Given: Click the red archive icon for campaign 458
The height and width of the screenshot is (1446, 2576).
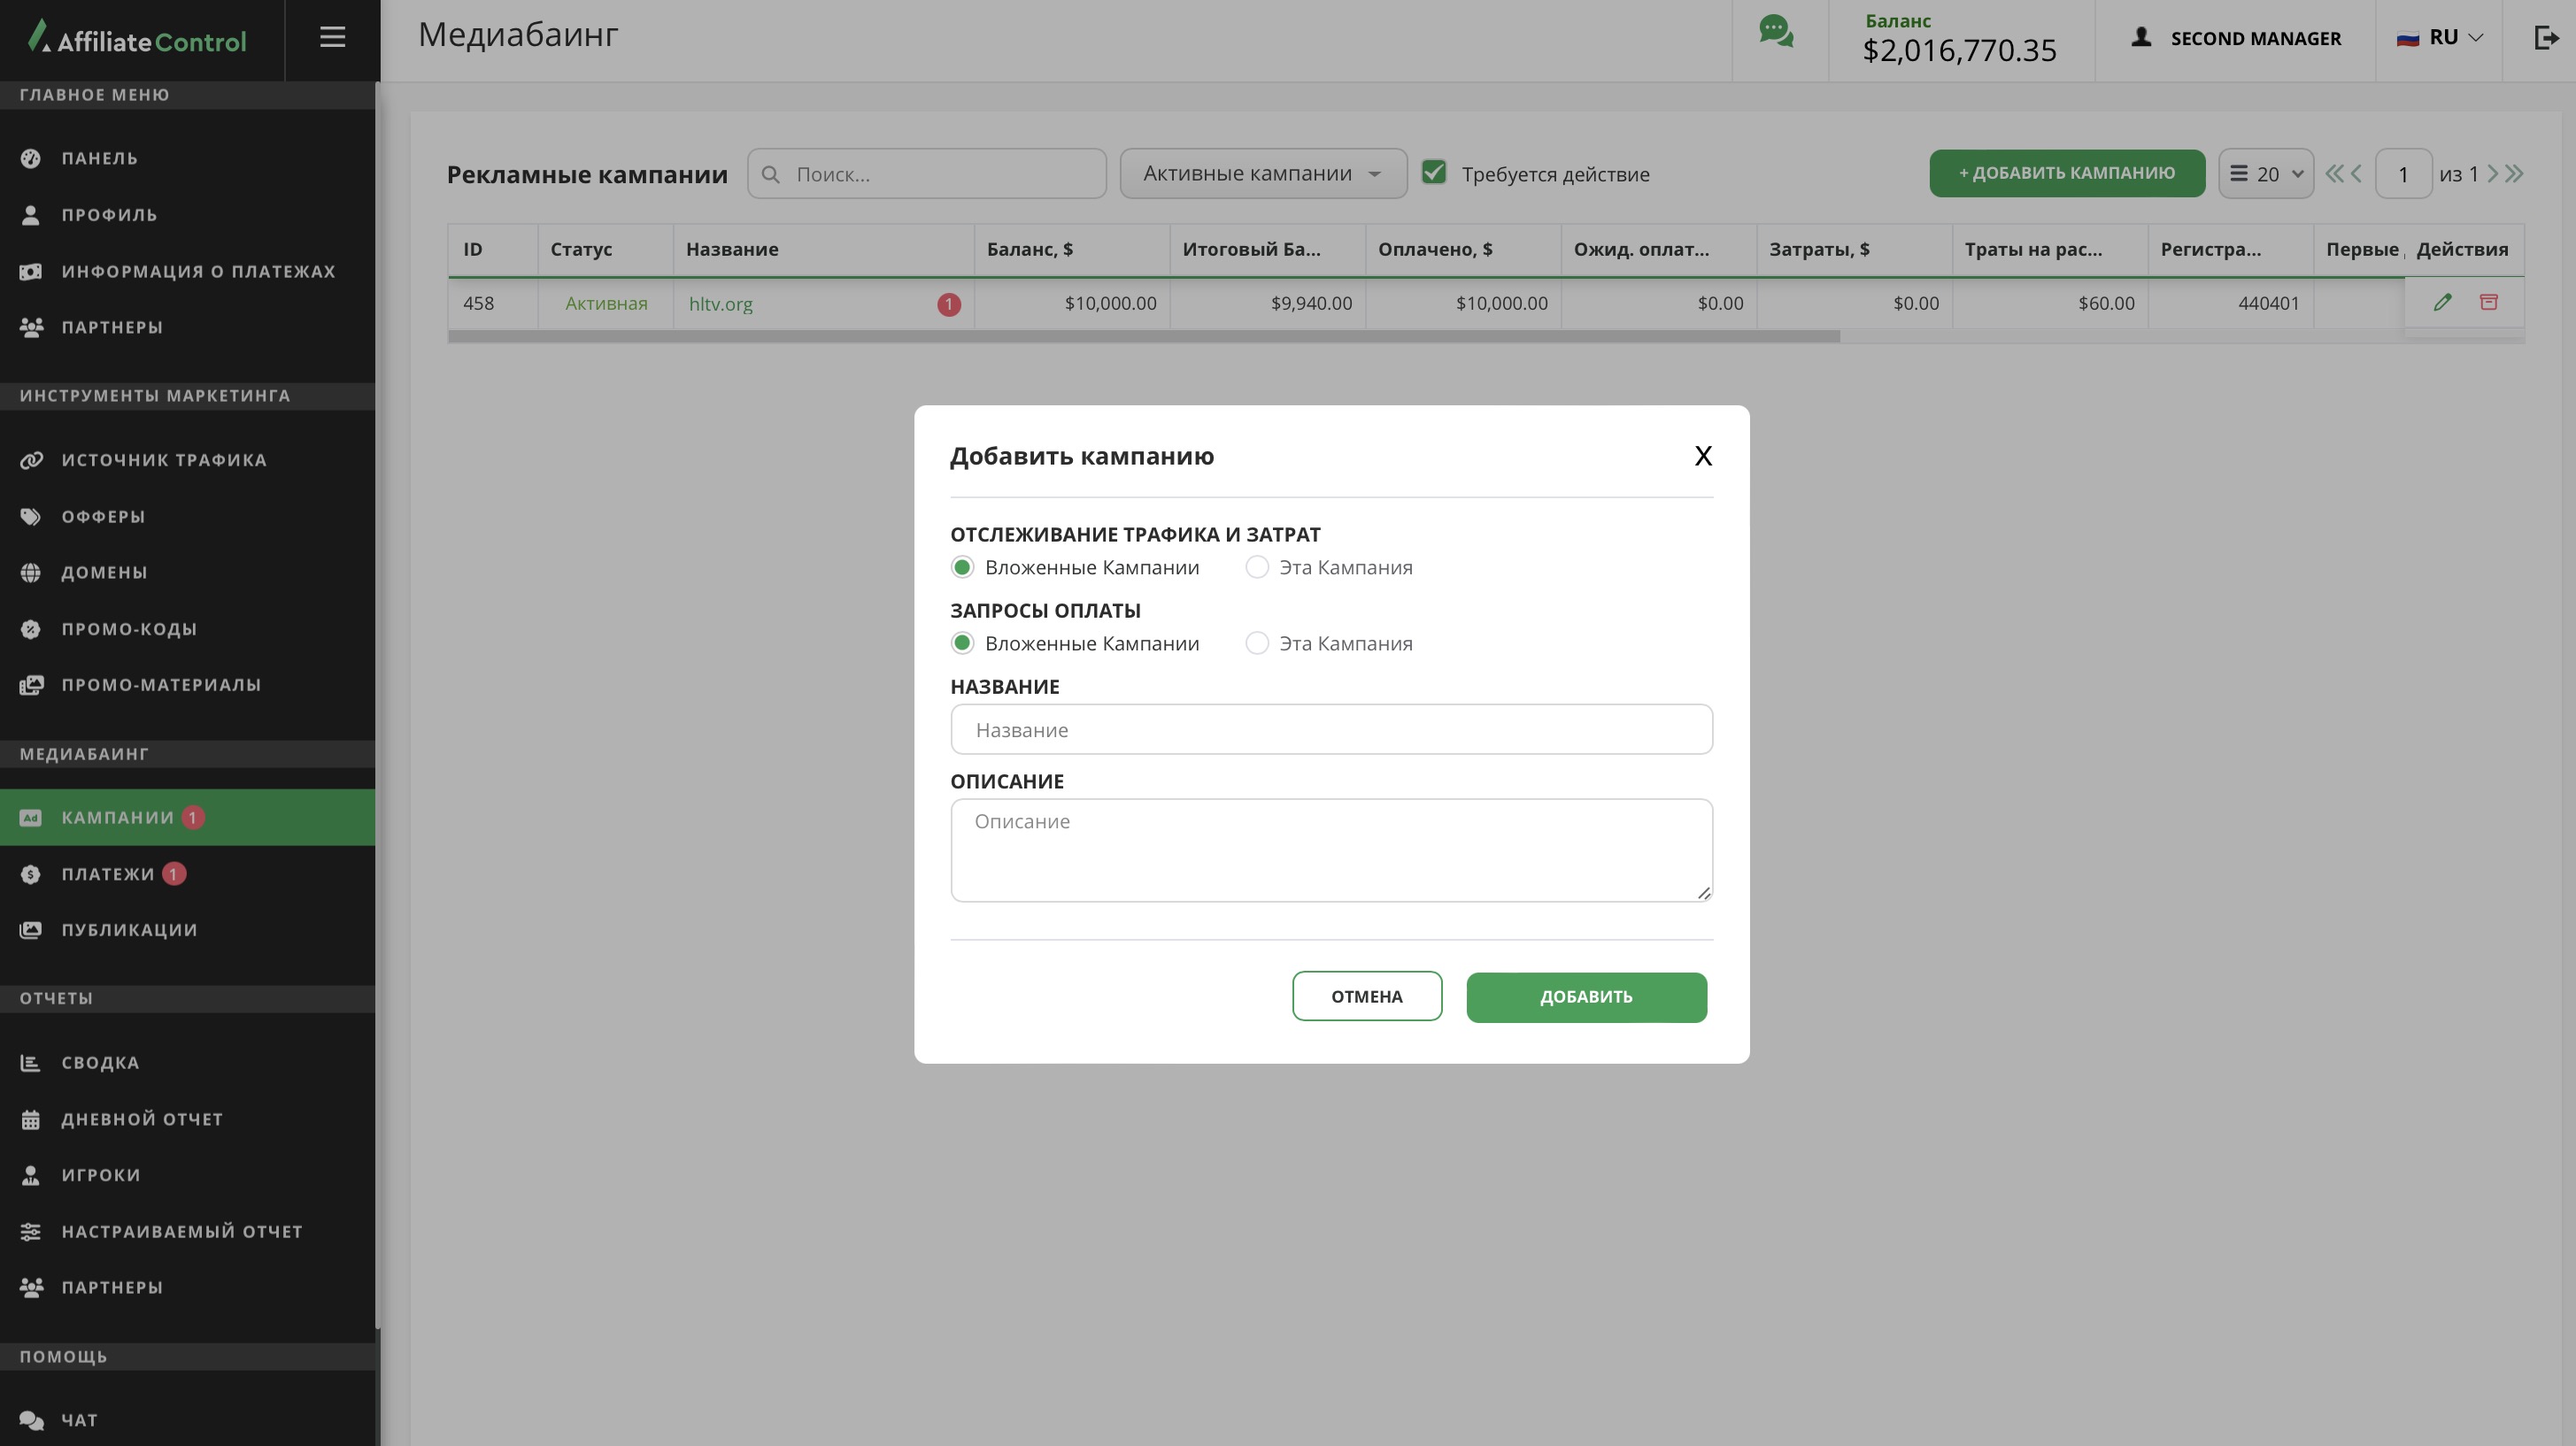Looking at the screenshot, I should tap(2489, 302).
